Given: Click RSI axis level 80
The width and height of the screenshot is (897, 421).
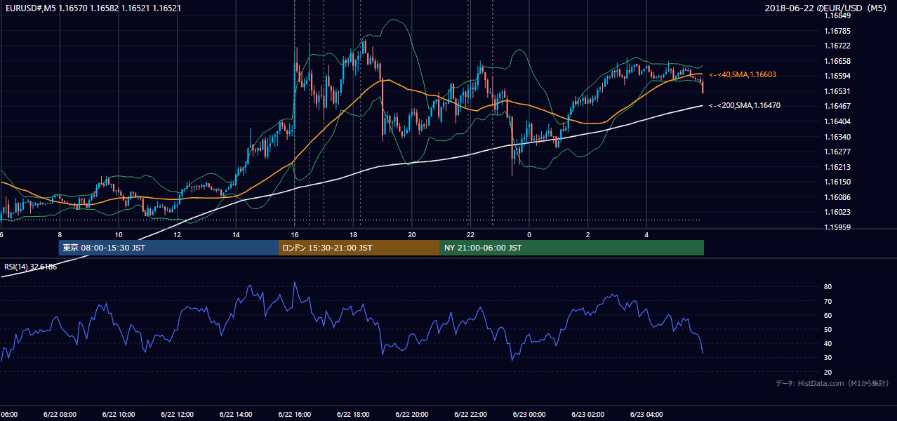Looking at the screenshot, I should [x=828, y=287].
